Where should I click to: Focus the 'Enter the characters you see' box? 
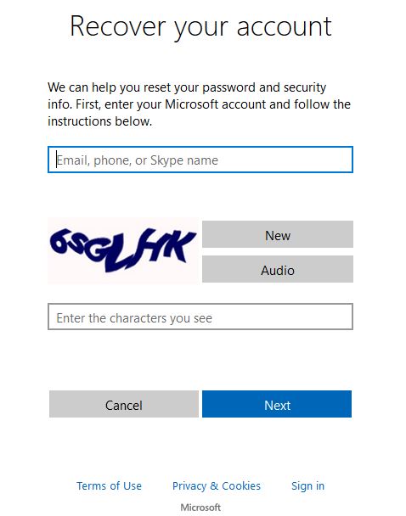[x=200, y=317]
